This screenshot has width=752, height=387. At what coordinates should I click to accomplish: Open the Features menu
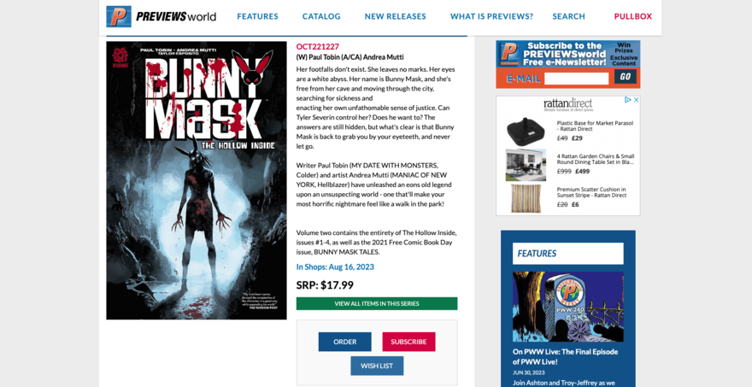click(257, 16)
